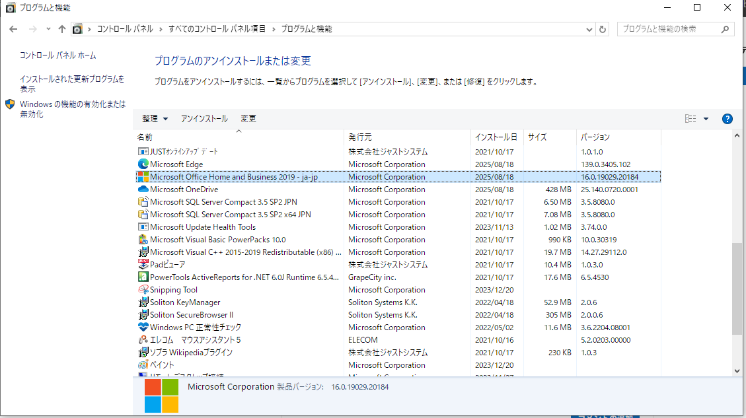
Task: Click the Microsoft OneDrive cloud icon
Action: click(143, 190)
